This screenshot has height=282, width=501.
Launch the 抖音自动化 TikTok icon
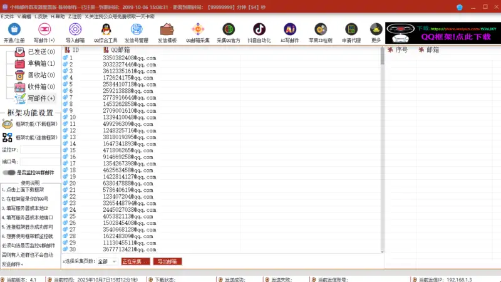click(259, 31)
